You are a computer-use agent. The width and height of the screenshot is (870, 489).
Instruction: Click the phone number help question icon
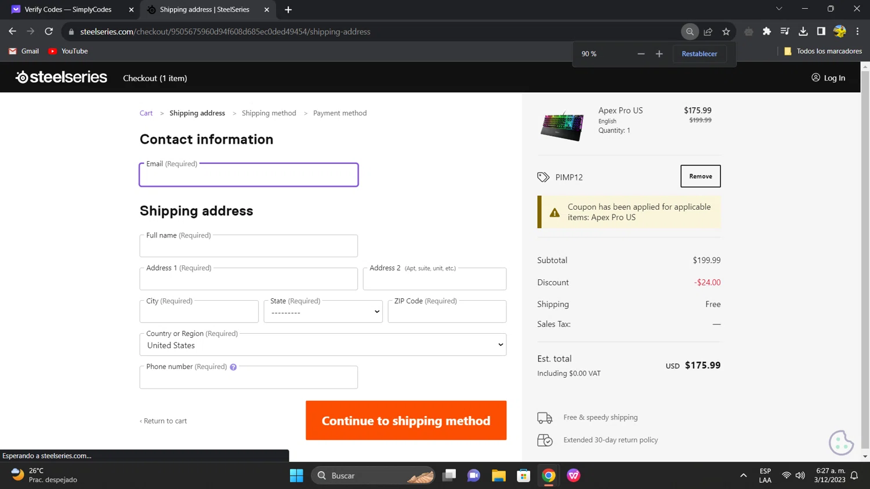pyautogui.click(x=233, y=367)
